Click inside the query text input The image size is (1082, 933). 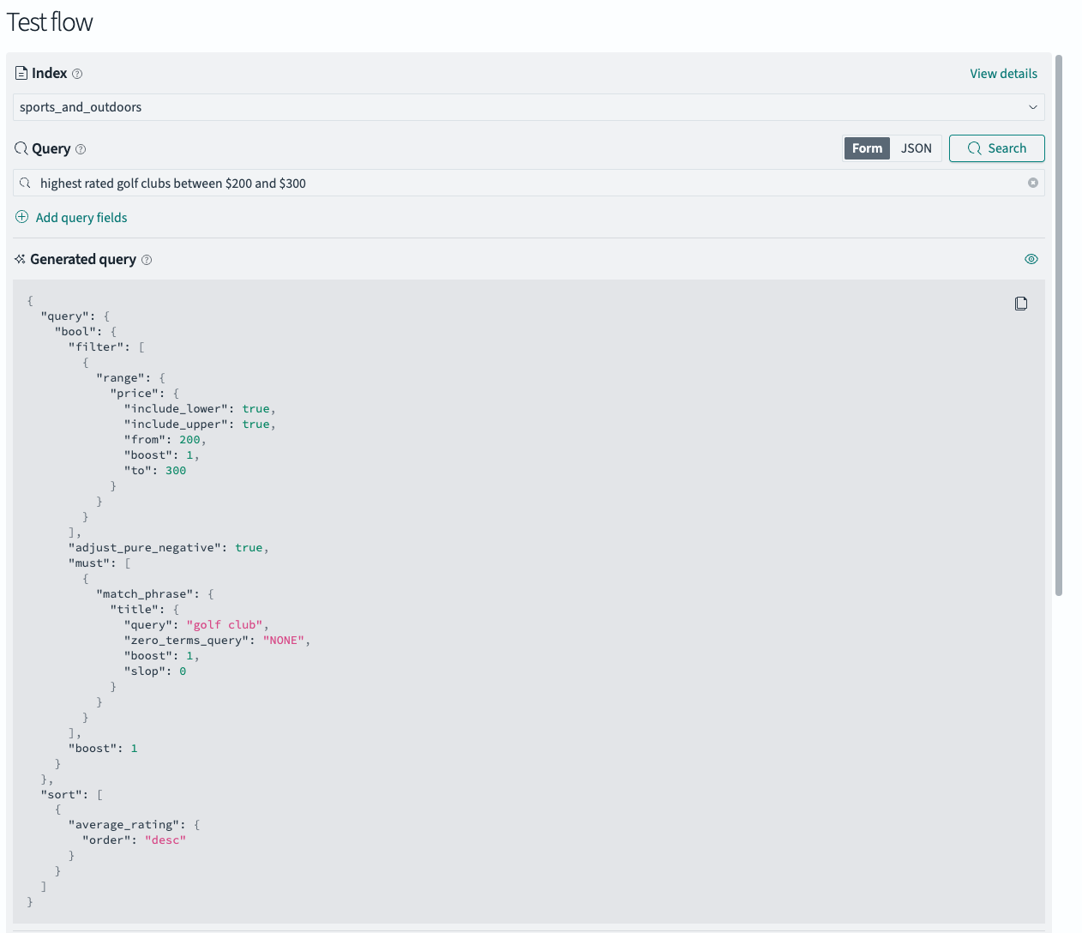[343, 183]
